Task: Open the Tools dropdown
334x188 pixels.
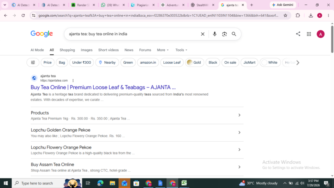Action: [x=181, y=50]
